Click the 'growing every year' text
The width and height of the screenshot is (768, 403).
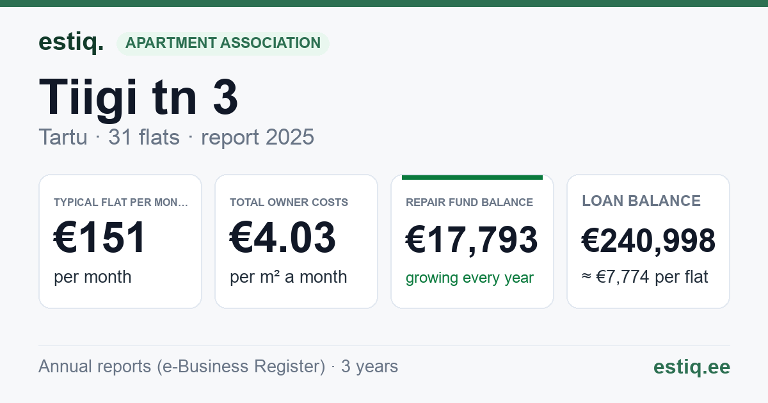click(x=470, y=278)
